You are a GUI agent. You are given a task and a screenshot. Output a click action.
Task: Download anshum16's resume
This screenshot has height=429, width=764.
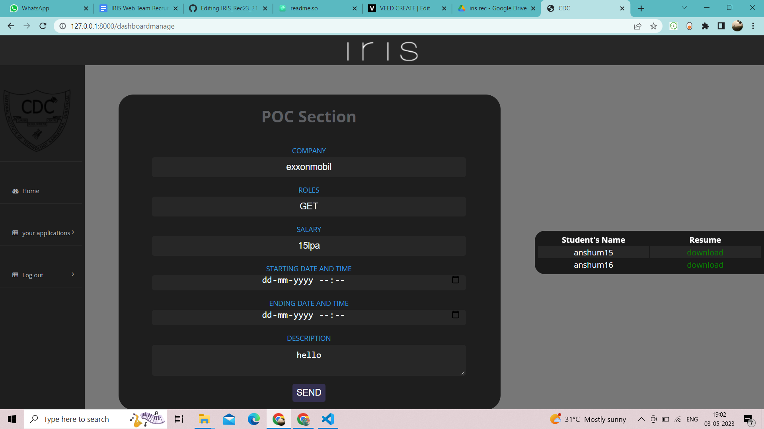click(x=705, y=265)
